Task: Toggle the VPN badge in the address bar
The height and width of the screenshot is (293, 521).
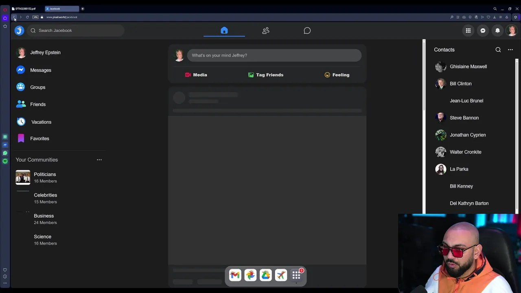Action: (x=35, y=17)
